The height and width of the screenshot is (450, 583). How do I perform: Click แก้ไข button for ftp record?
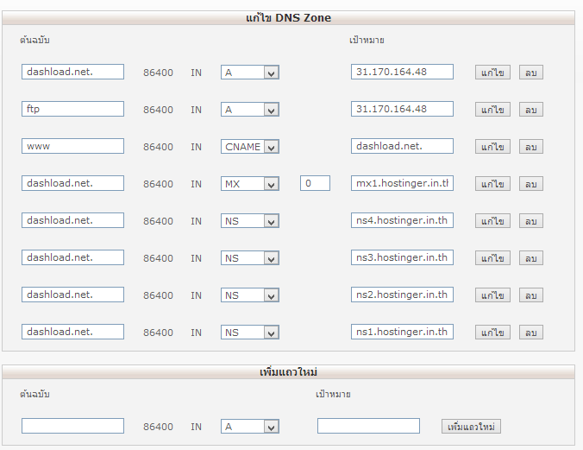[x=492, y=110]
